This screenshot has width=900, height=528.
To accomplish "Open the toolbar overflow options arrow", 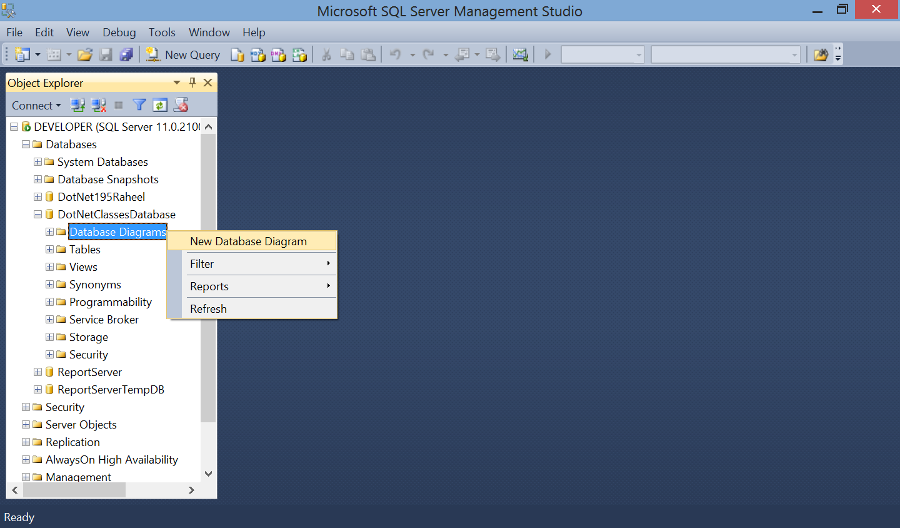I will point(838,55).
